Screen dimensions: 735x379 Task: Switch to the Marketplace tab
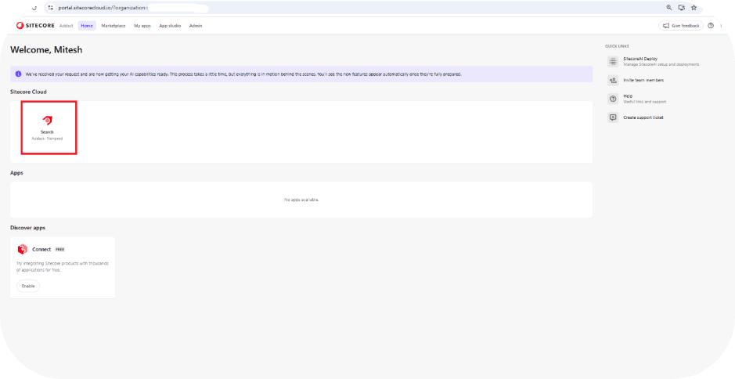[x=113, y=26]
